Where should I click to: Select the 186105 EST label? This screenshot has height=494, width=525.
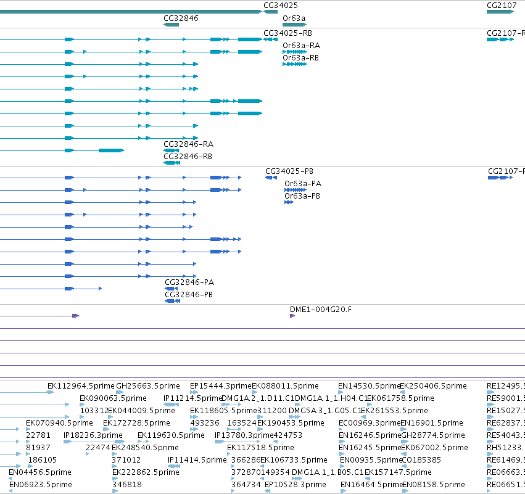(x=43, y=460)
